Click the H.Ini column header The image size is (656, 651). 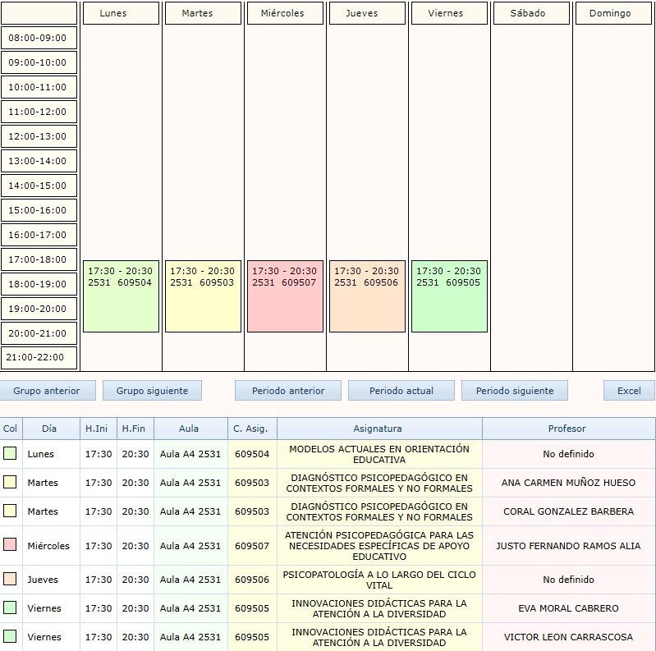coord(99,429)
